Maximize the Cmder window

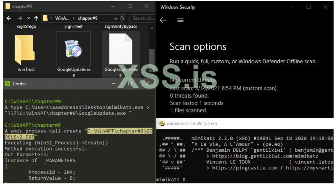point(130,84)
